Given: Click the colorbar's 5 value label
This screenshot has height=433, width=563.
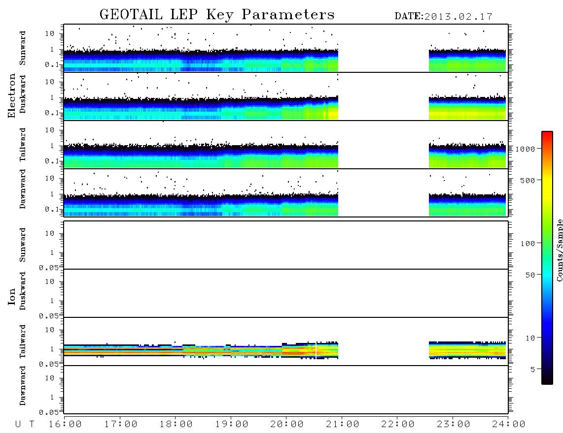Looking at the screenshot, I should pyautogui.click(x=532, y=370).
